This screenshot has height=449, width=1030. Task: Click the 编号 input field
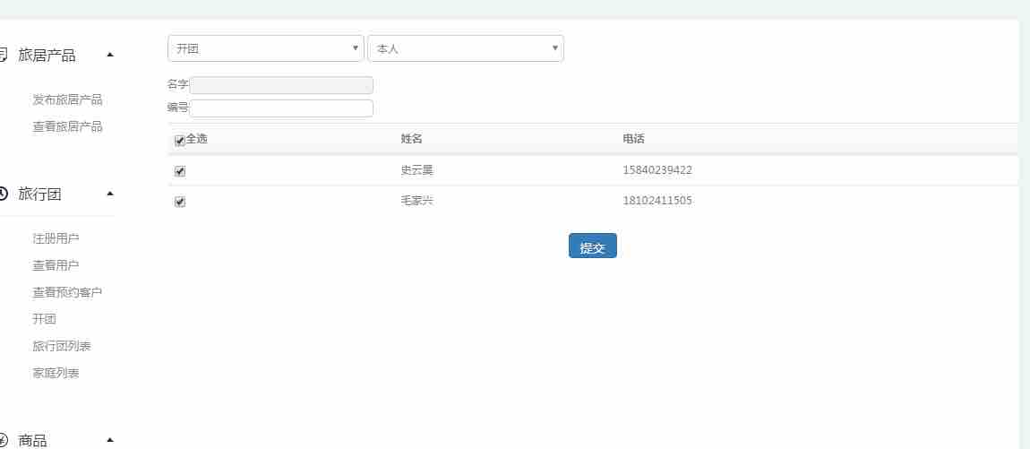coord(281,108)
